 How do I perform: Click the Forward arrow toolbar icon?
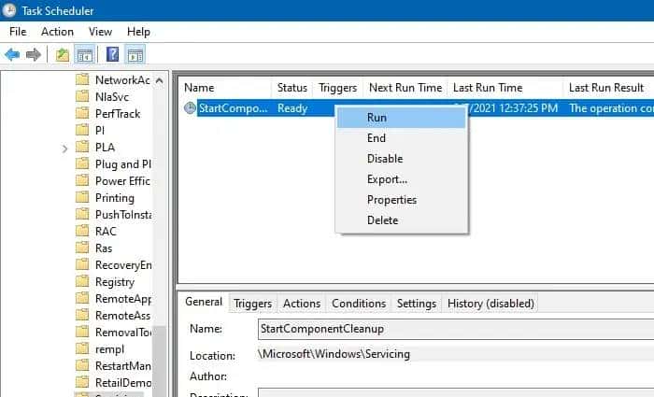[34, 54]
